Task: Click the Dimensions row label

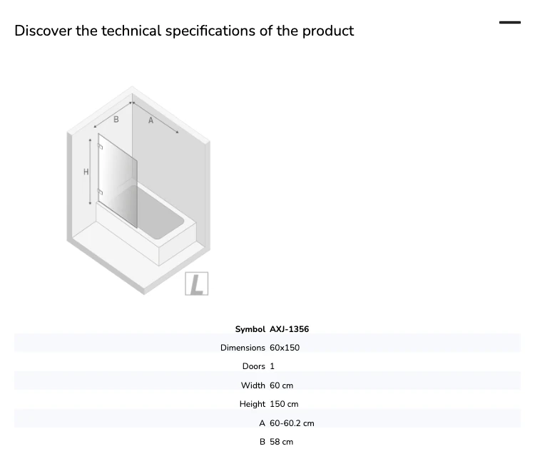Action: (243, 348)
